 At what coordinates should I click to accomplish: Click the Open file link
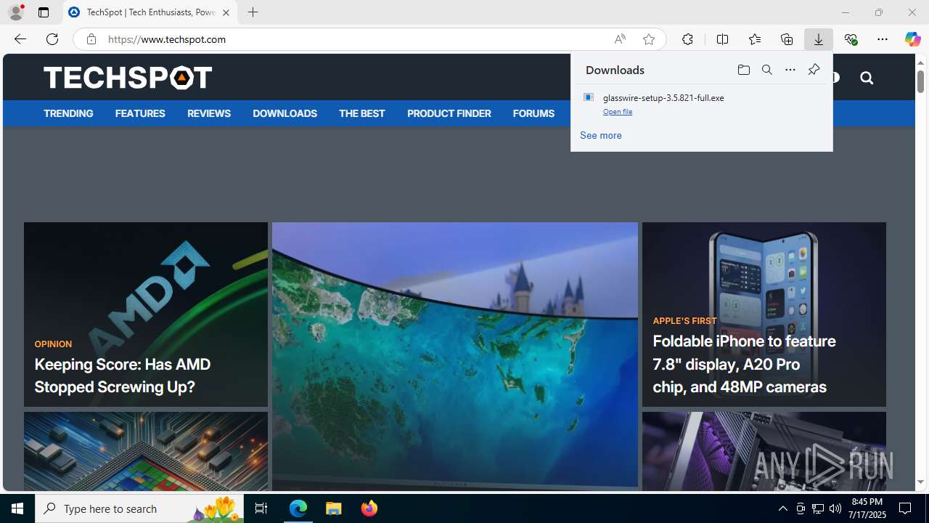click(618, 112)
